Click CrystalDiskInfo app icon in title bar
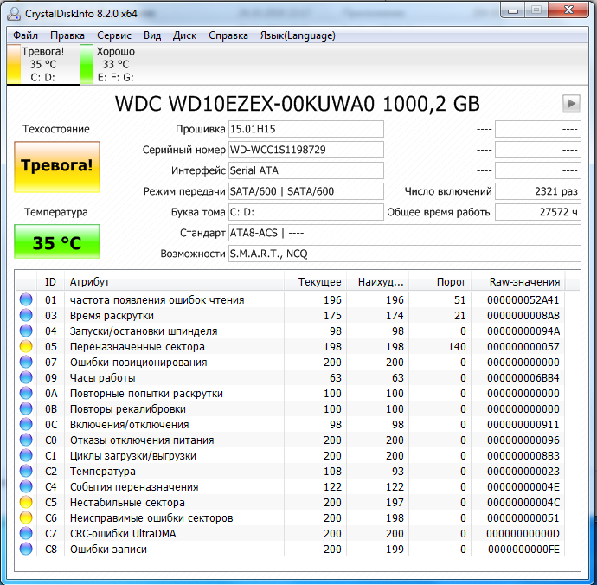597x585 pixels. (x=14, y=13)
